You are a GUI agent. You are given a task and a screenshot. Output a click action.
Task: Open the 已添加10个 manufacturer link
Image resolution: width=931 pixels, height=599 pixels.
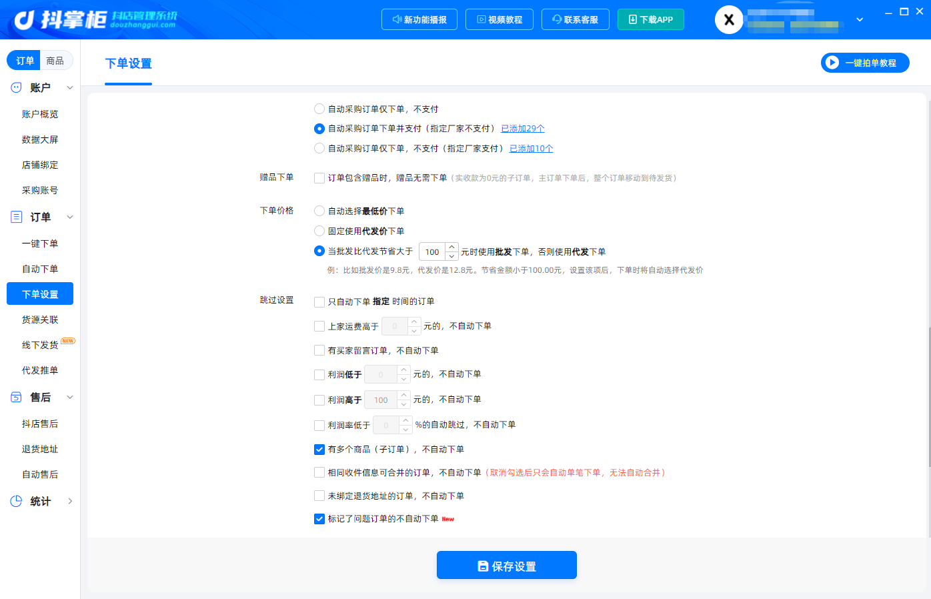532,149
